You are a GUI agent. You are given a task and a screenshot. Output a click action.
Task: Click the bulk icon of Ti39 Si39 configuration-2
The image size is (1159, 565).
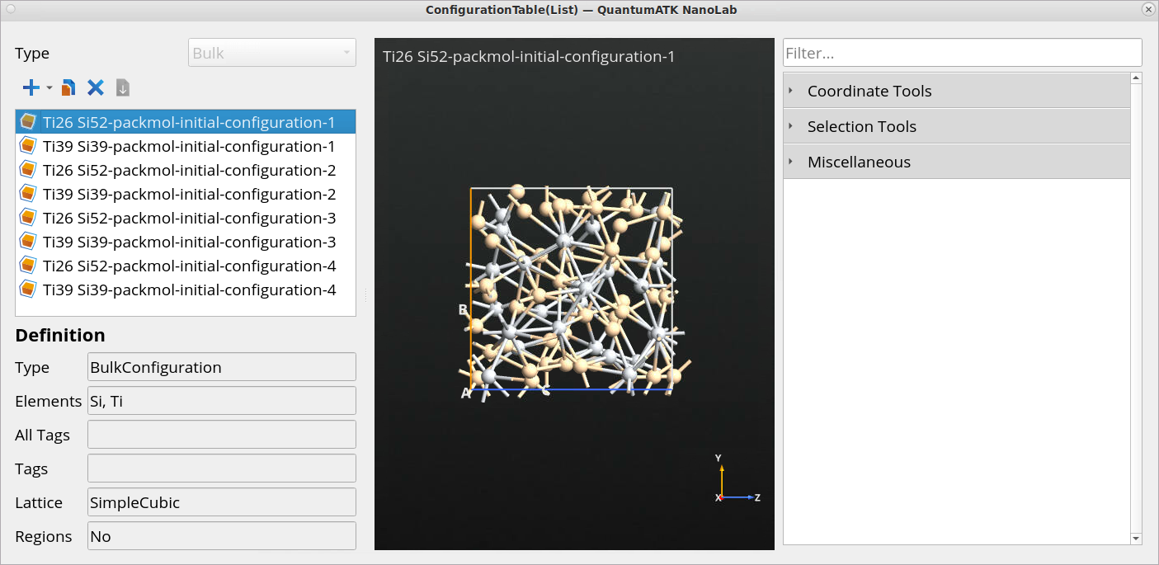point(28,195)
